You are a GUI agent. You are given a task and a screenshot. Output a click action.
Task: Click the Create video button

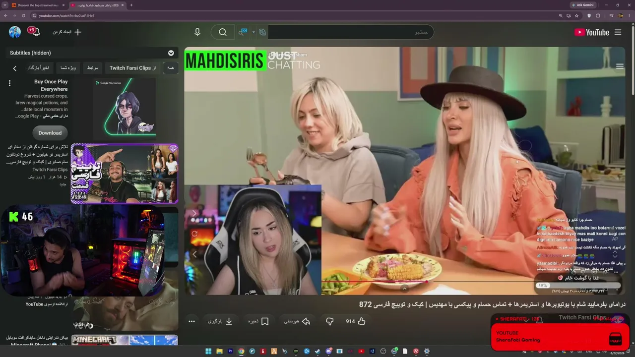pos(67,32)
